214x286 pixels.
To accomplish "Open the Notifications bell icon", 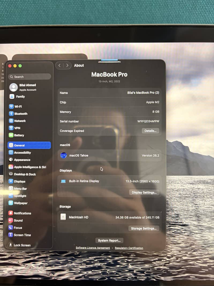I will [x=11, y=213].
